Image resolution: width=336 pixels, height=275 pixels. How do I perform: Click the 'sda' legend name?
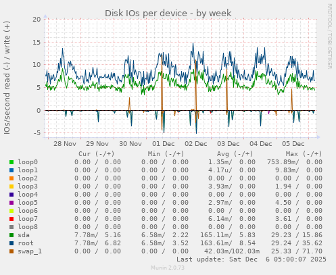[24, 235]
